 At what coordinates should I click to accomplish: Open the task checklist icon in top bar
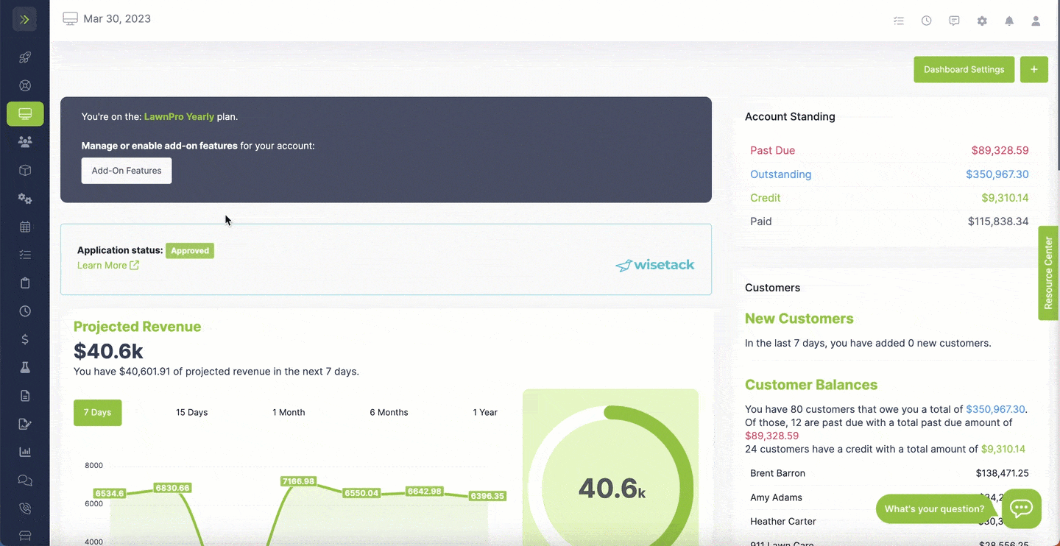click(x=899, y=21)
